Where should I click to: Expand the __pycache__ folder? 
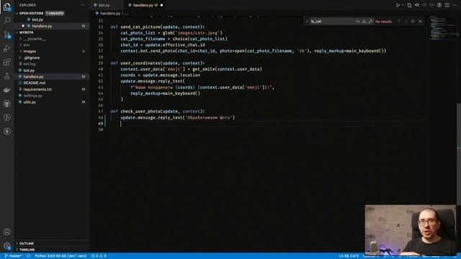(x=35, y=39)
